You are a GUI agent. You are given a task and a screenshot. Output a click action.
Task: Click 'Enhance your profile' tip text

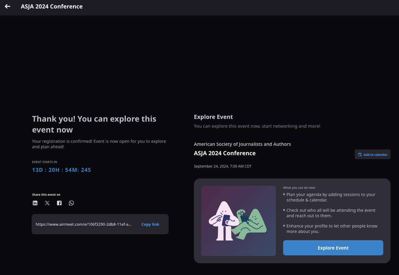click(x=332, y=229)
